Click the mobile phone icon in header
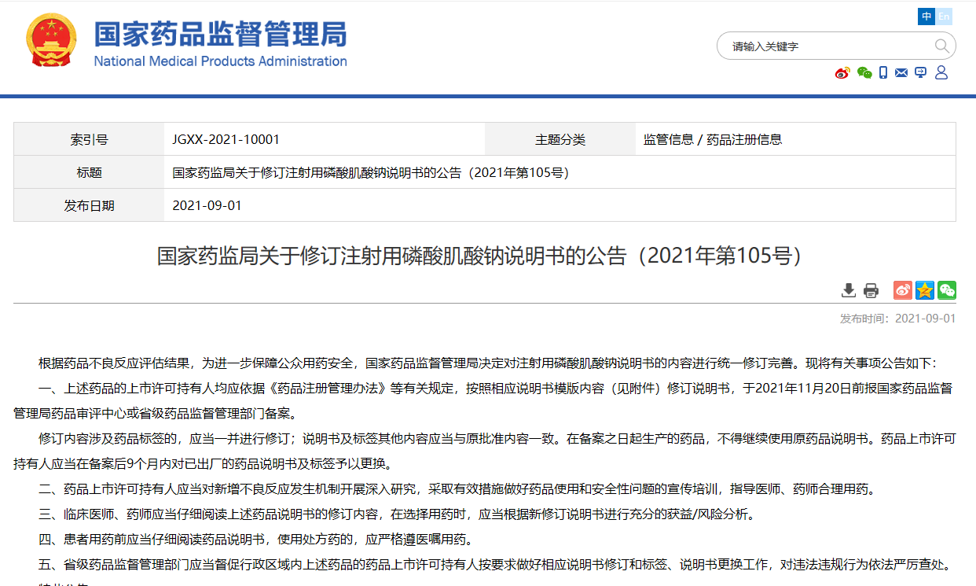The image size is (976, 586). point(883,73)
